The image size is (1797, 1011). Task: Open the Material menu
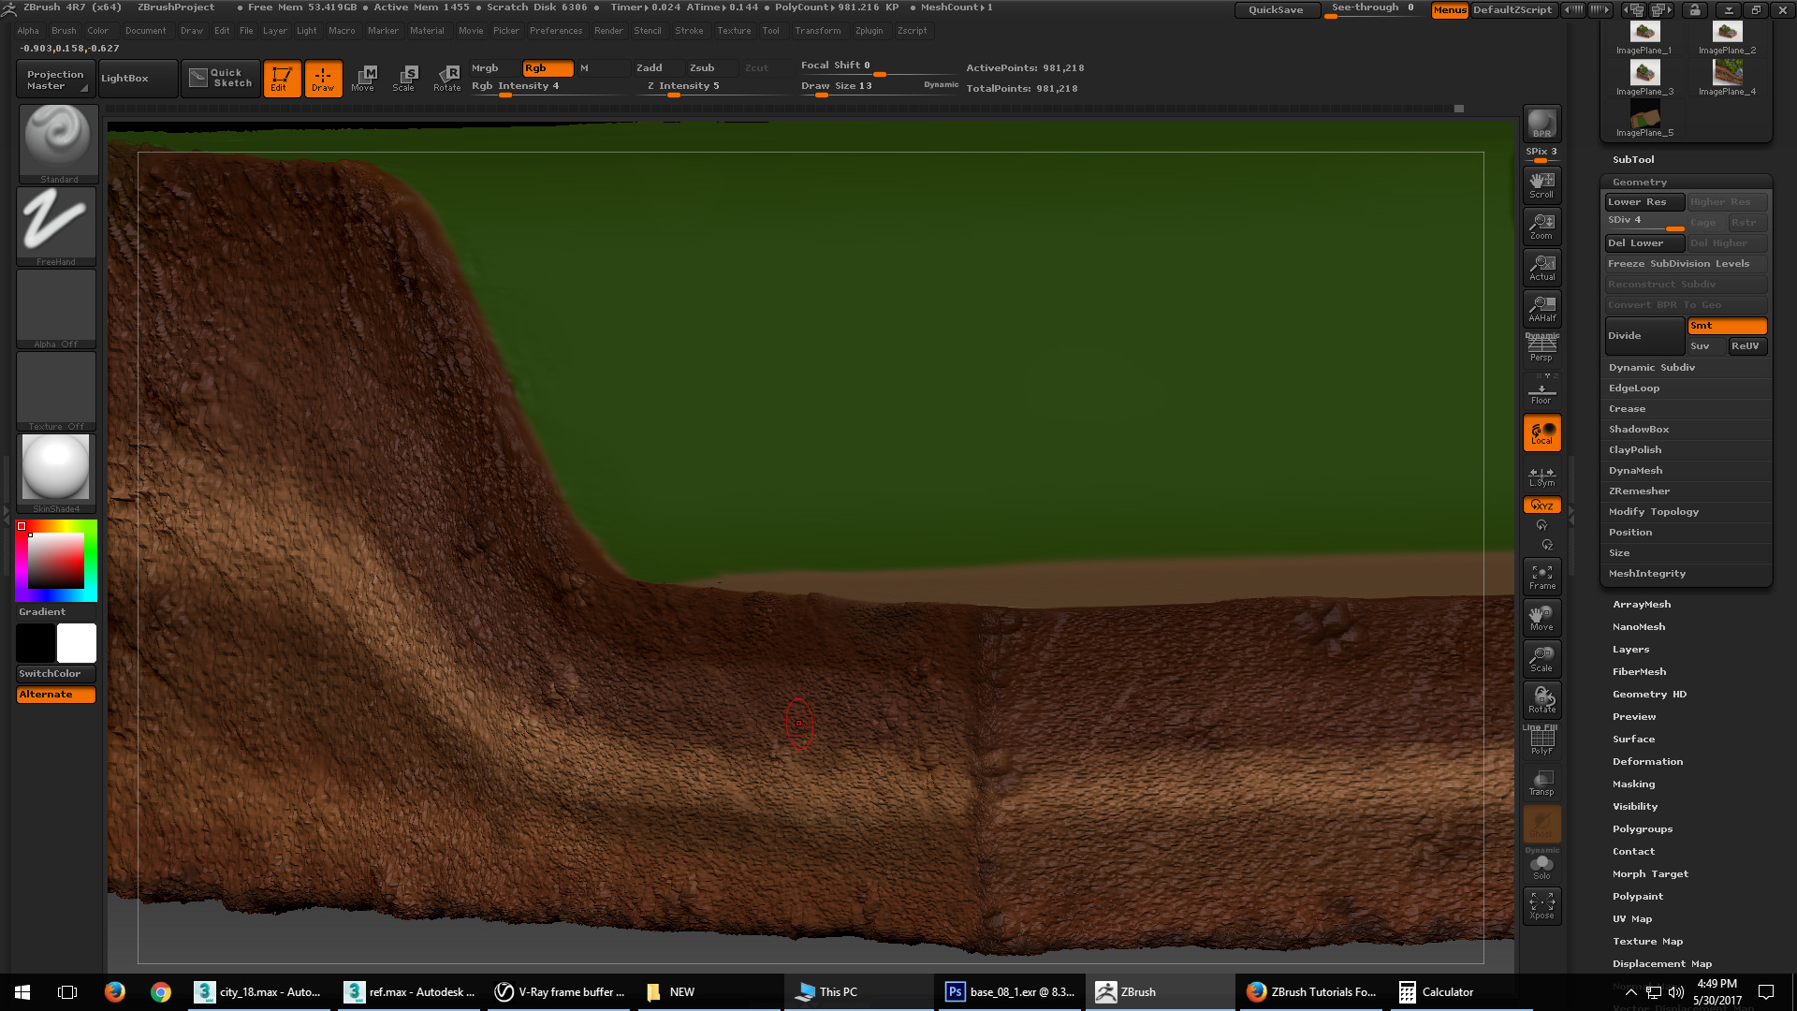point(427,31)
